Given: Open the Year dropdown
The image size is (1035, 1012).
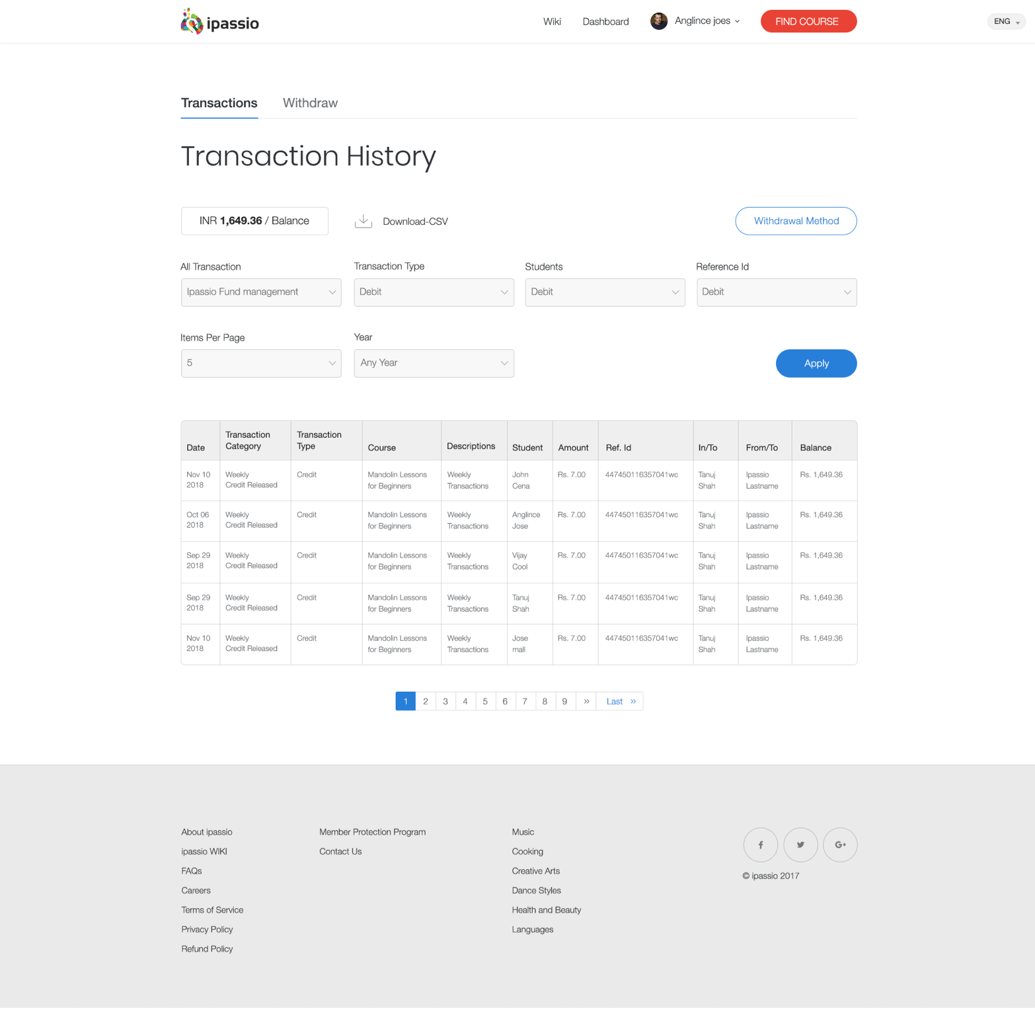Looking at the screenshot, I should point(434,363).
